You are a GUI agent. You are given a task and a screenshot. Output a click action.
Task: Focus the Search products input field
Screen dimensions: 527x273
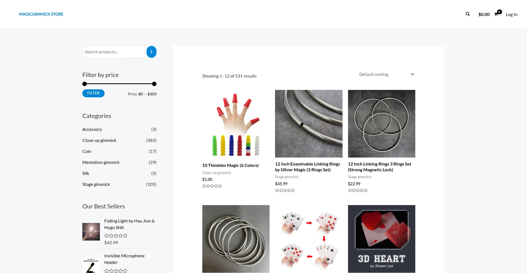113,52
